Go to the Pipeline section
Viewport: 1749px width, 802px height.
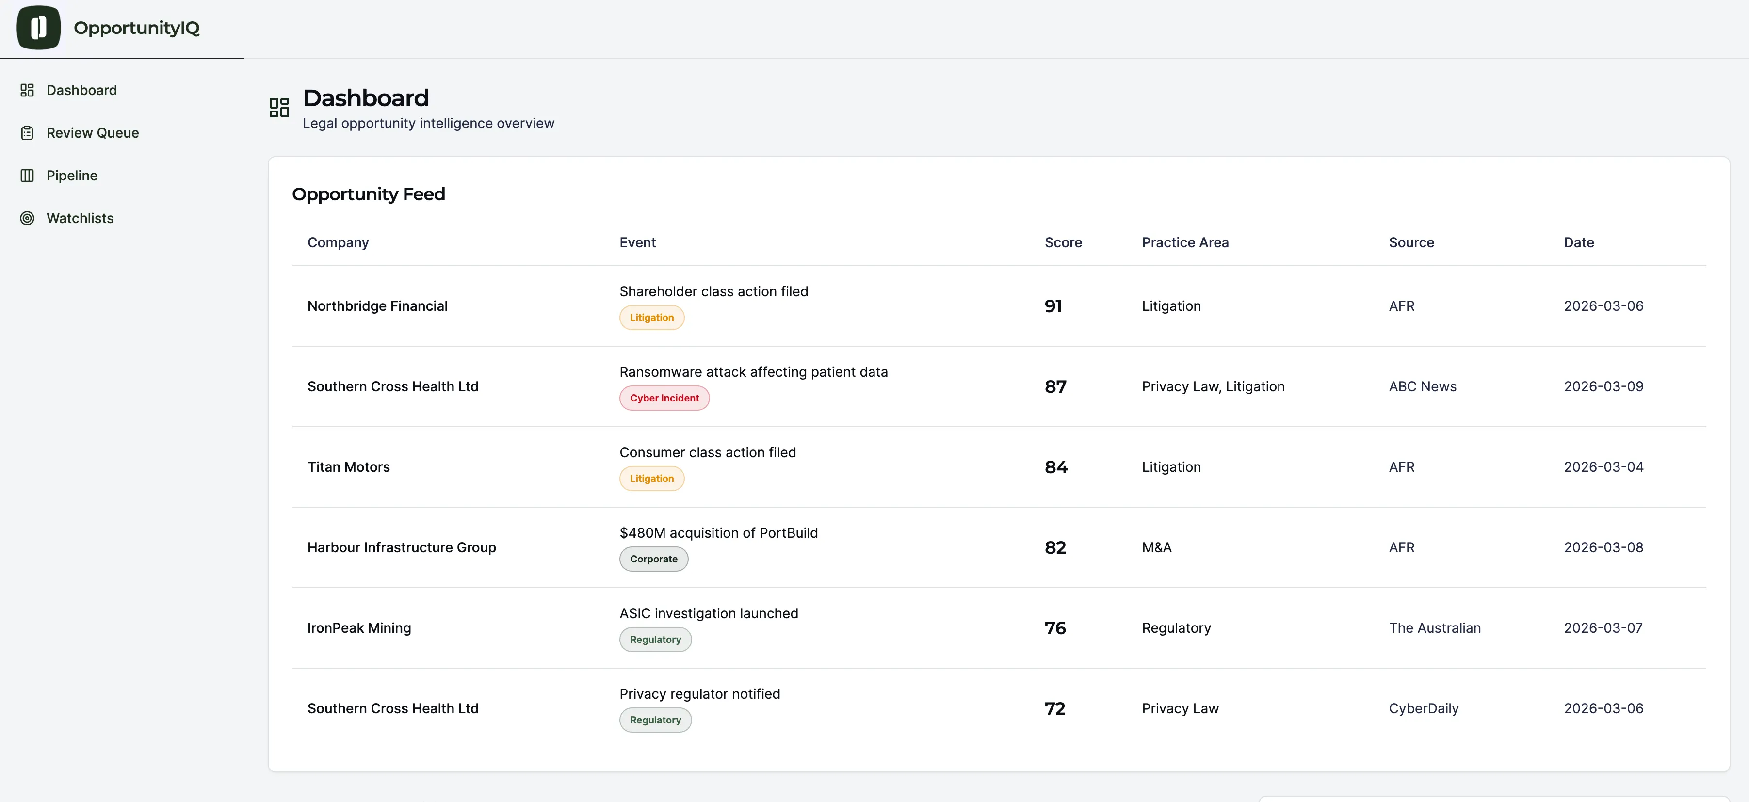(x=72, y=176)
